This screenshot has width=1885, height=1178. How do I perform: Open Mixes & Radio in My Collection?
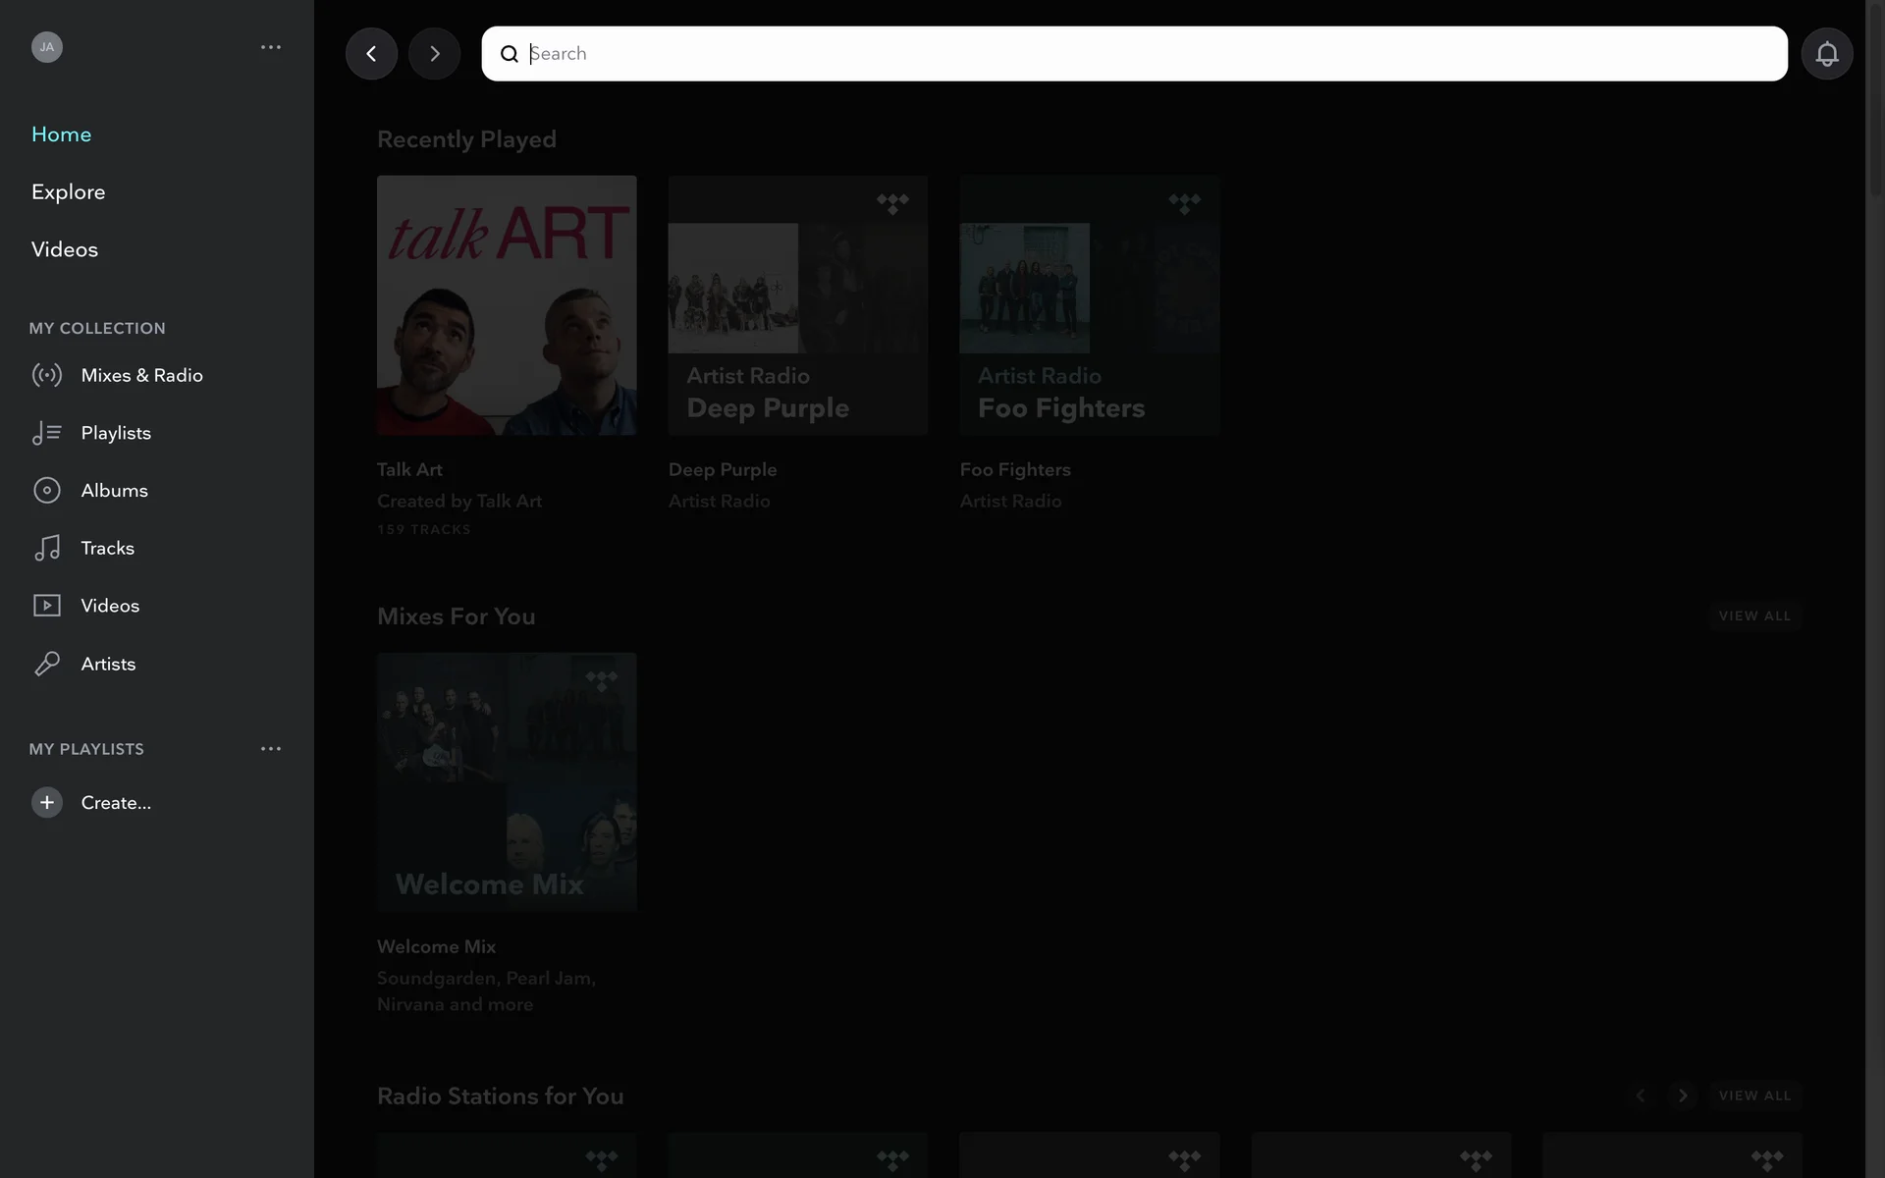pos(141,375)
